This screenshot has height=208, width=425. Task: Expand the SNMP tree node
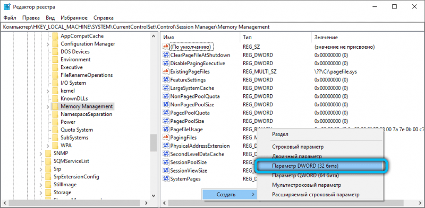coord(41,153)
